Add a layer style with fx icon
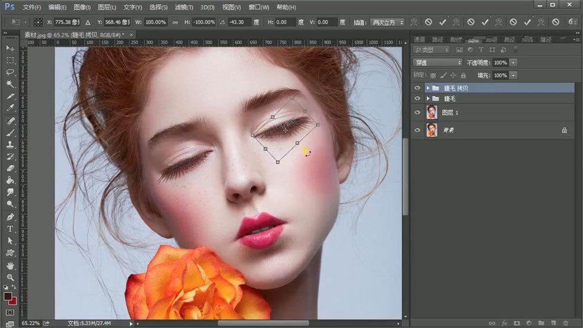 (504, 323)
